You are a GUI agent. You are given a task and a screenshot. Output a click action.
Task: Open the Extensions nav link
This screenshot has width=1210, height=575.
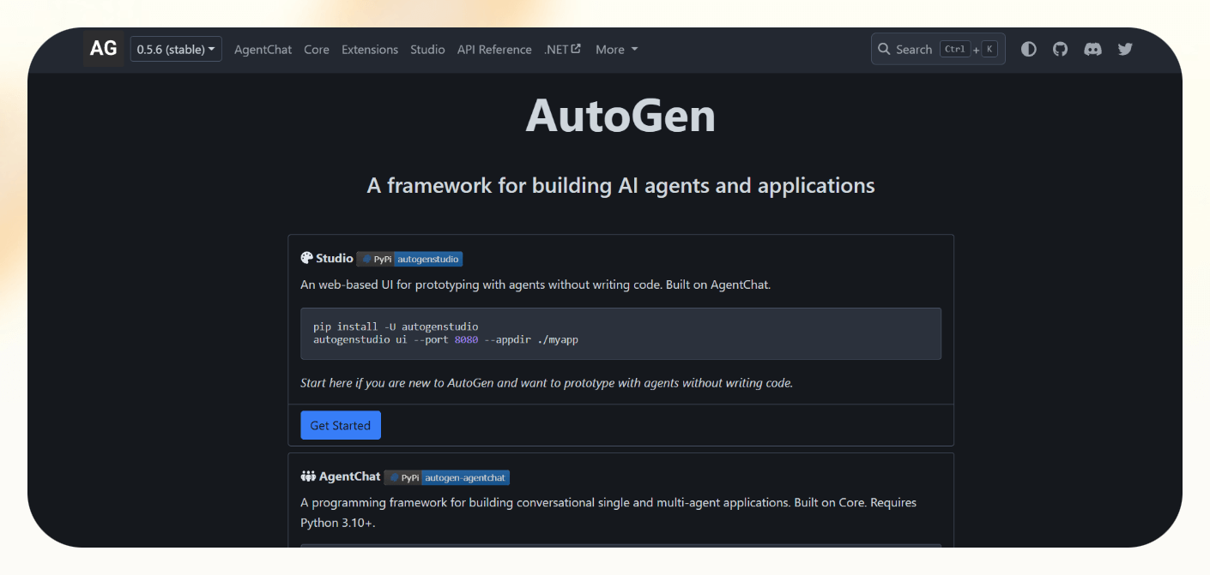pos(370,50)
